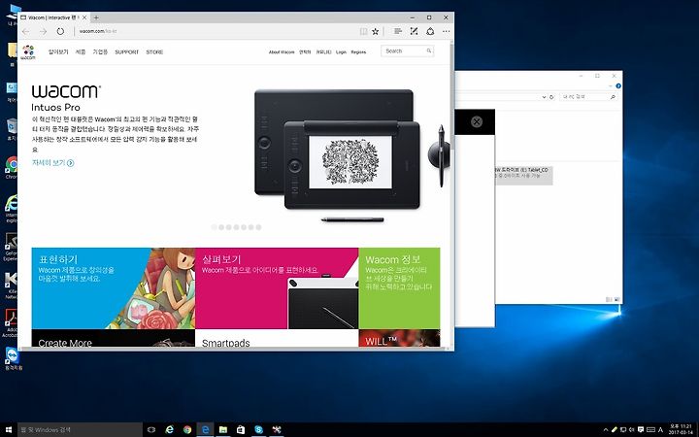Click the Wacom logo in site header
Viewport: 699px width, 437px height.
tap(27, 52)
